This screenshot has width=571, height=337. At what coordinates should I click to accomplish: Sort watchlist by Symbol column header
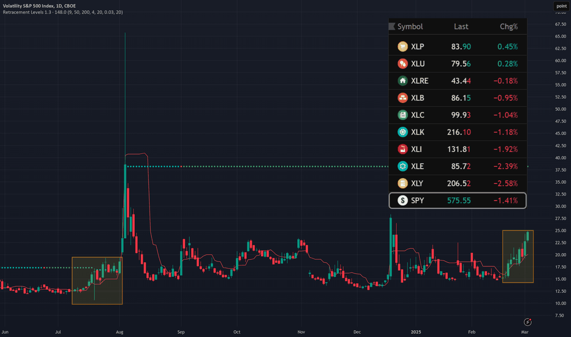point(410,26)
